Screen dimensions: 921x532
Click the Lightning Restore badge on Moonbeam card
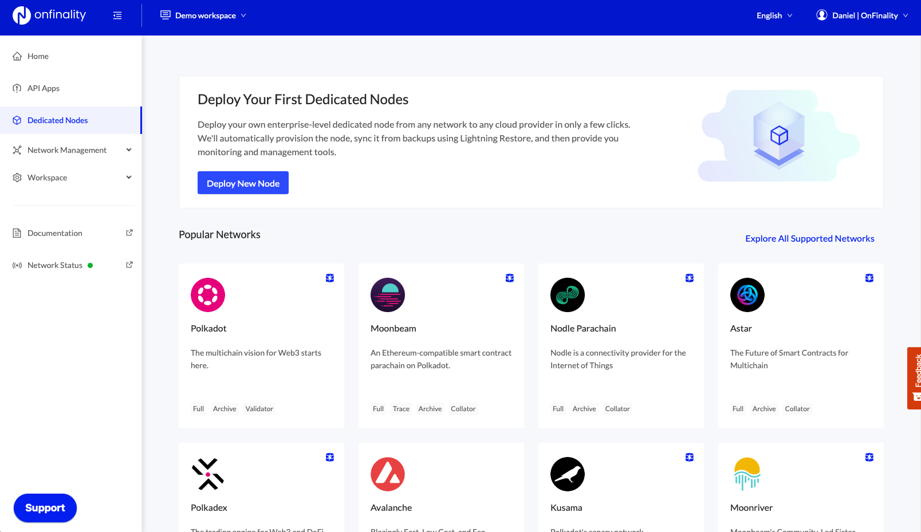coord(510,278)
